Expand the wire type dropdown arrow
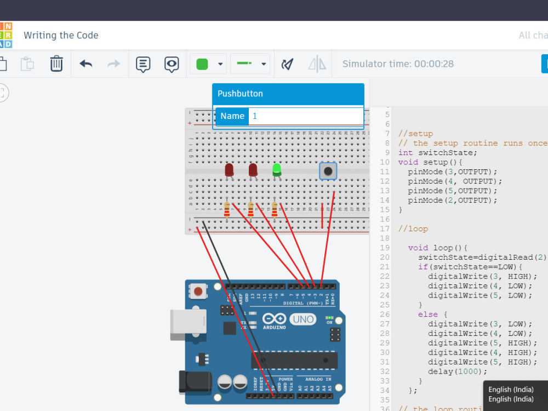 pos(264,64)
